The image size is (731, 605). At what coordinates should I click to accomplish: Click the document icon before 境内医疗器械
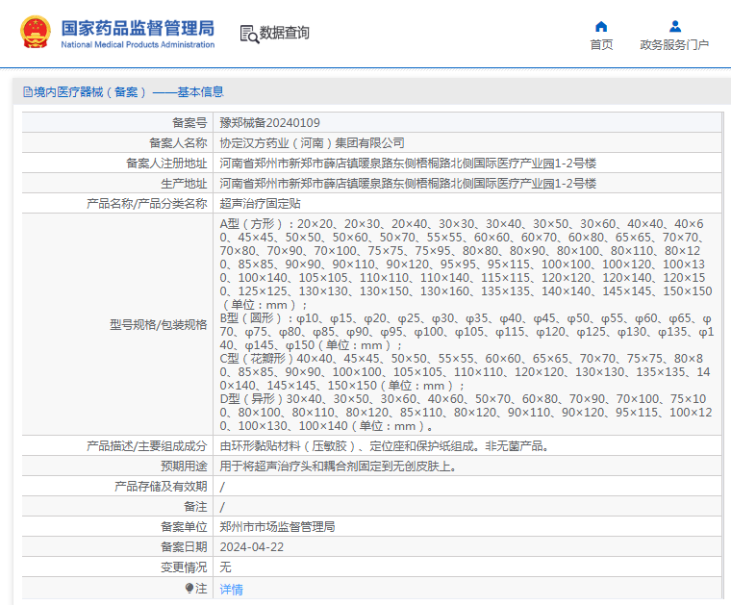tap(28, 92)
